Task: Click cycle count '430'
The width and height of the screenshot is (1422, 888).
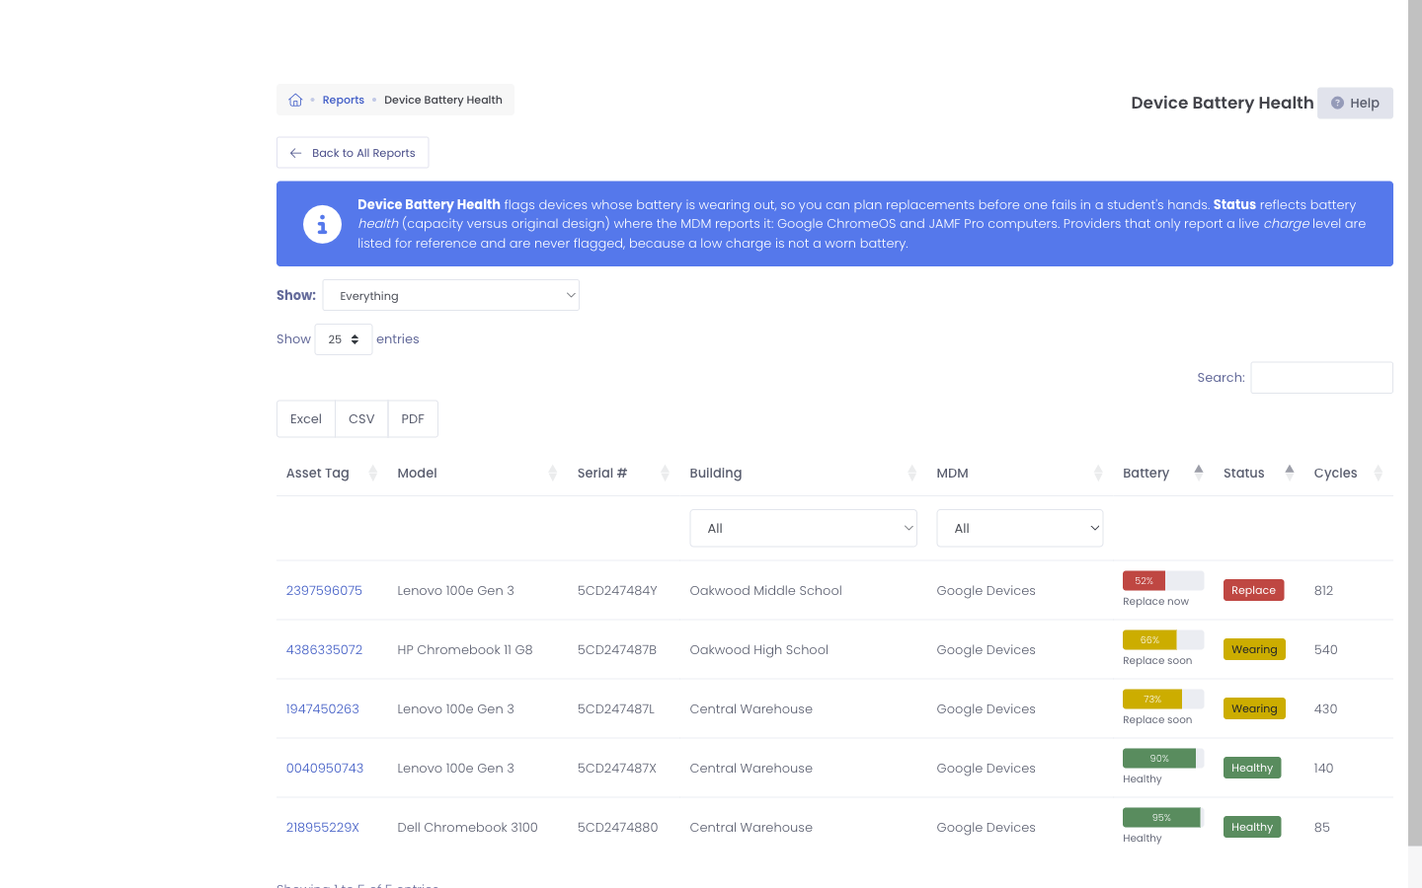Action: coord(1326,708)
